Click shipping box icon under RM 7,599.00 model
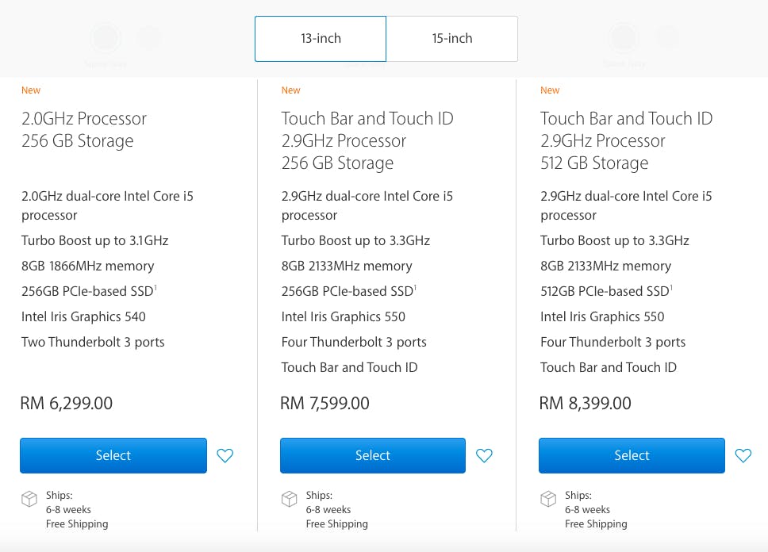 [290, 499]
